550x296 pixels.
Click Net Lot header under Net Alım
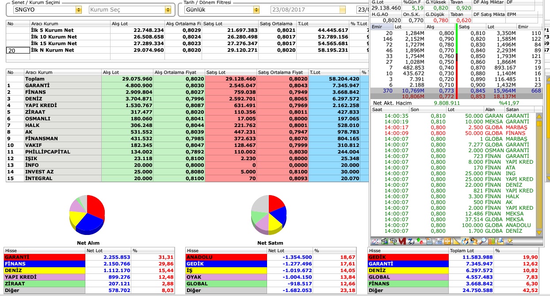coord(108,250)
